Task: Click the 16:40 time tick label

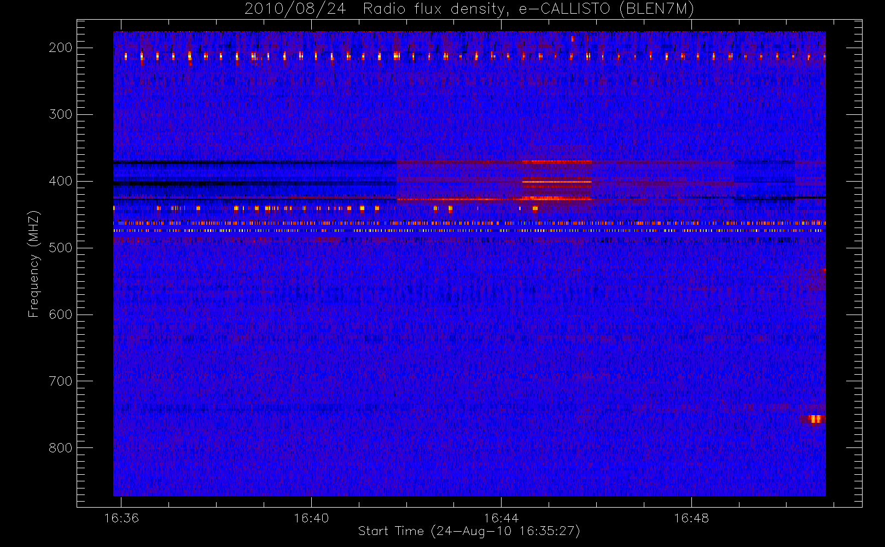Action: [311, 517]
